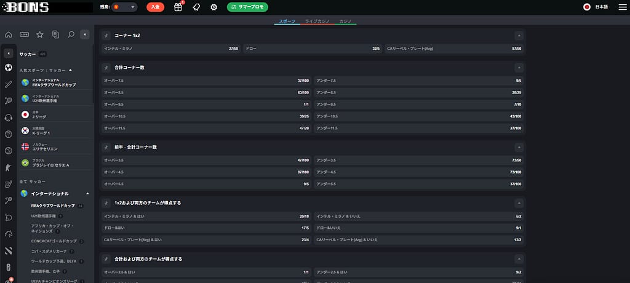Collapse the インターナショナル league group
Screen dimensions: 630x283
click(87, 193)
